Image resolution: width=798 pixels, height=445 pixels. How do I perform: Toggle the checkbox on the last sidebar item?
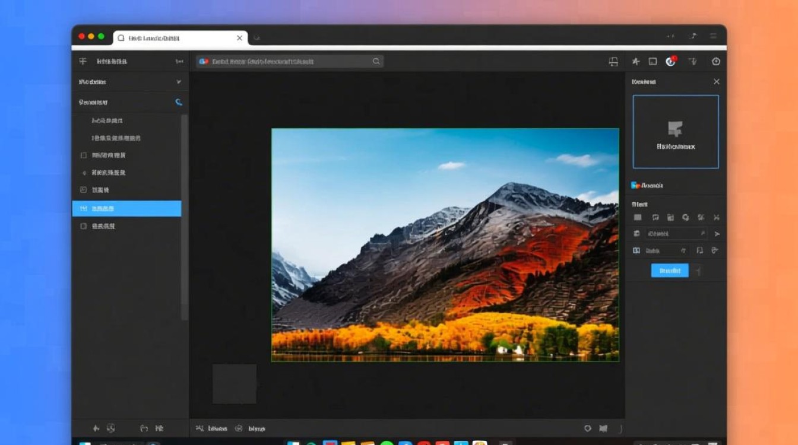[x=83, y=226]
